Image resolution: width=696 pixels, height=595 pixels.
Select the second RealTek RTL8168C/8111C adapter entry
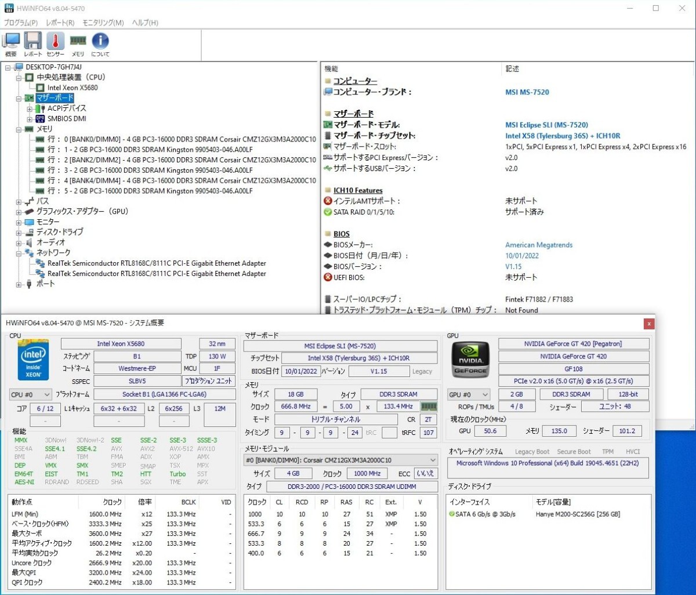[157, 274]
